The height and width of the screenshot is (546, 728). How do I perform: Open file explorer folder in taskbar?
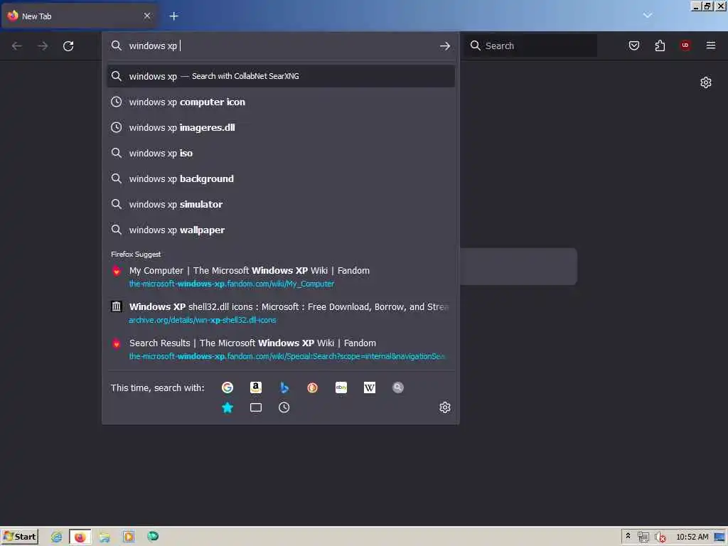(105, 537)
